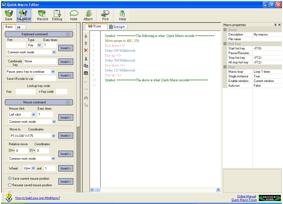Open the Online Manual link
This screenshot has height=204, width=283.
pos(247,196)
